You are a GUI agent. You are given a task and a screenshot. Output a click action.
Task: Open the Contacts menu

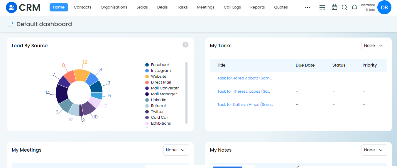[x=82, y=7]
